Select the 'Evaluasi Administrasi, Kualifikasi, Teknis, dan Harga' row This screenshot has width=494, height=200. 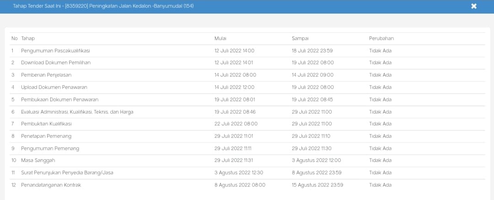[77, 112]
